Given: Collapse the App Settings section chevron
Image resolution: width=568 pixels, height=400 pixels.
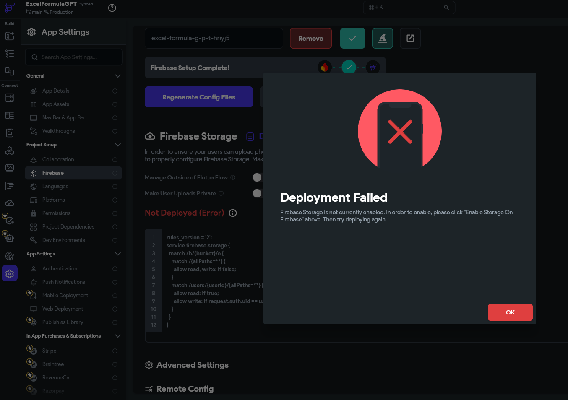Looking at the screenshot, I should pyautogui.click(x=118, y=254).
